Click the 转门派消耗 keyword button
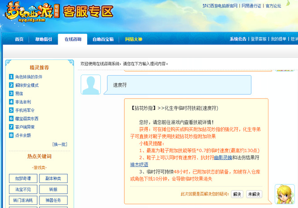 [x=23, y=200]
